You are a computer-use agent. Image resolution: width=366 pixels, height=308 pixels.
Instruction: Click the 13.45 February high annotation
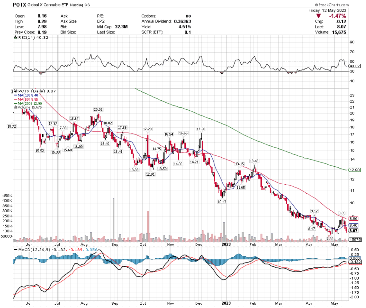click(254, 161)
